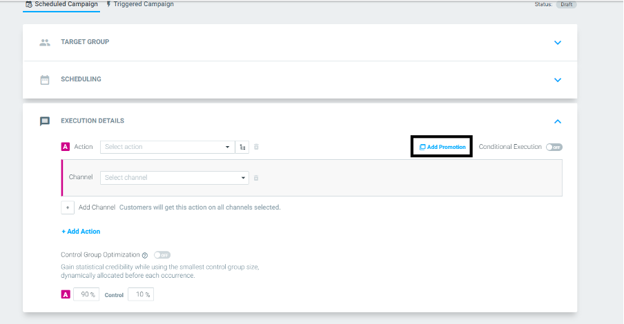624x324 pixels.
Task: Click the Target Group people icon
Action: click(45, 43)
